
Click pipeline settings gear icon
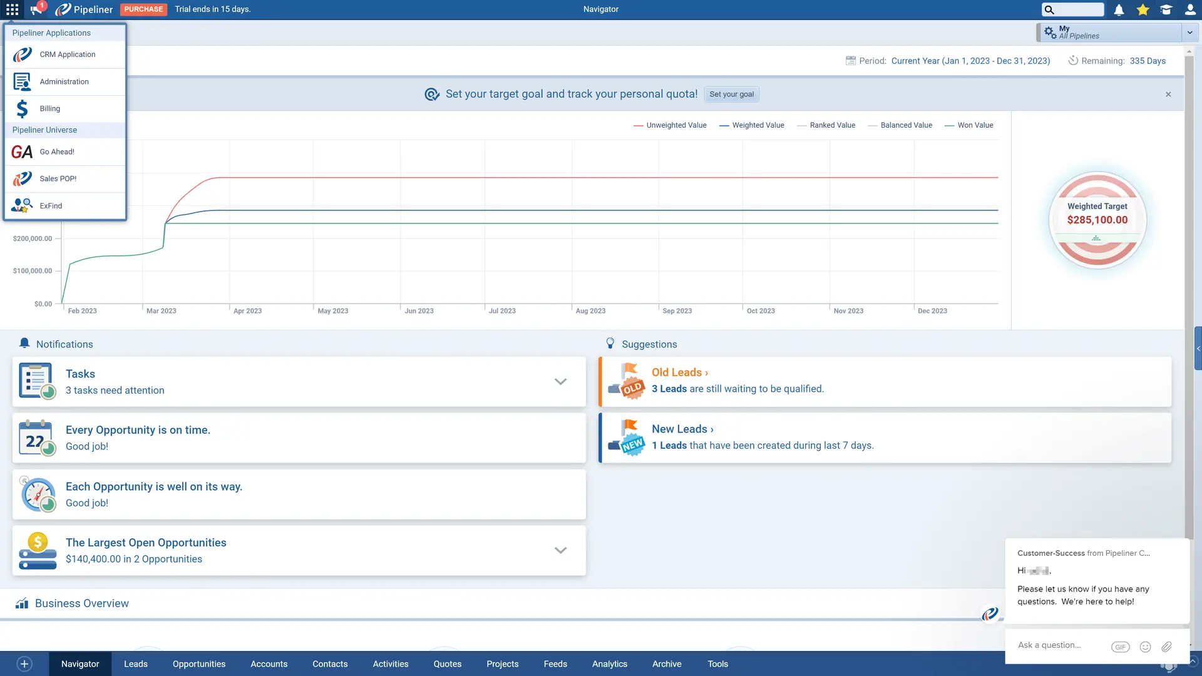pos(1050,32)
